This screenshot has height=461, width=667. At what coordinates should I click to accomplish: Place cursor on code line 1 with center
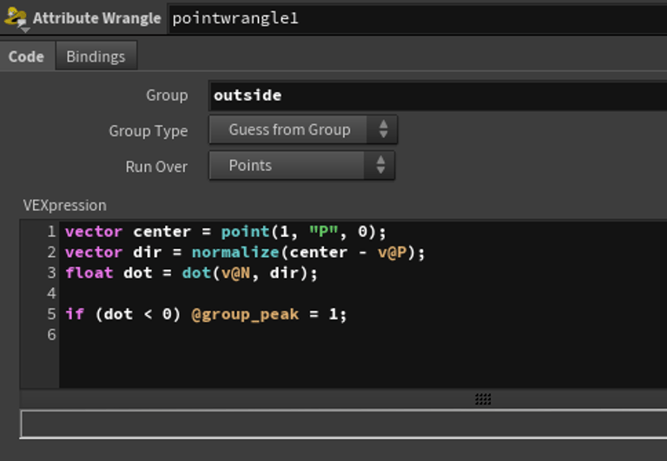226,232
